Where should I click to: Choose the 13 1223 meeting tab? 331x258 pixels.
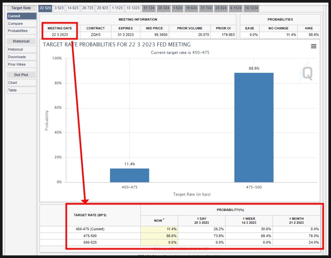[x=133, y=8]
